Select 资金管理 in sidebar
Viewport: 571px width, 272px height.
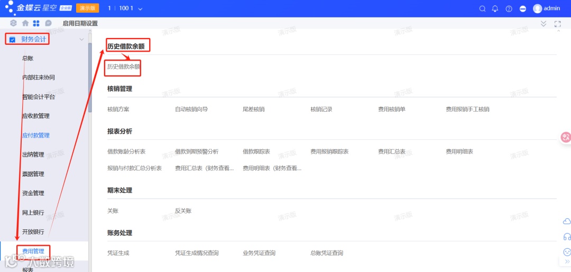[x=33, y=193]
